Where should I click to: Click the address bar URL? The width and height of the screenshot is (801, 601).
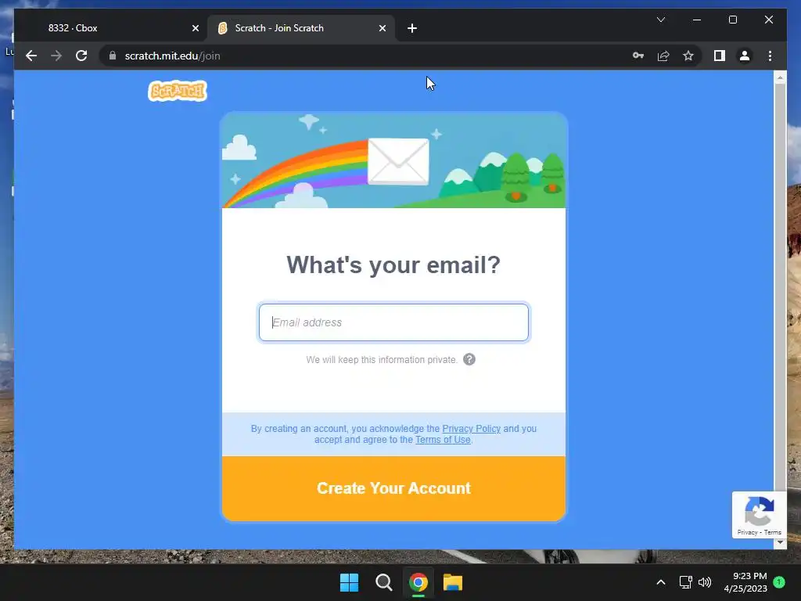click(x=172, y=56)
